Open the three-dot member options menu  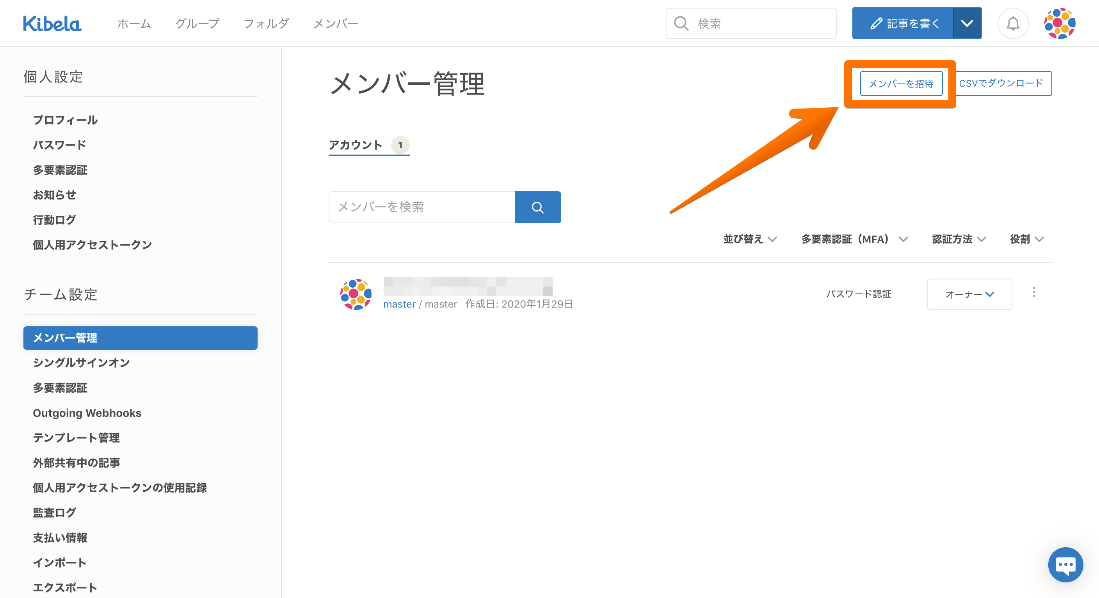pos(1034,292)
